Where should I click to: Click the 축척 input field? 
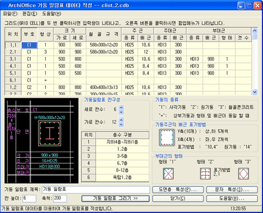pyautogui.click(x=60, y=199)
